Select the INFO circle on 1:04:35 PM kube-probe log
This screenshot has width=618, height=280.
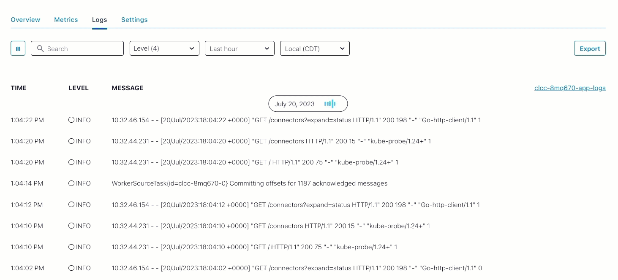[71, 141]
